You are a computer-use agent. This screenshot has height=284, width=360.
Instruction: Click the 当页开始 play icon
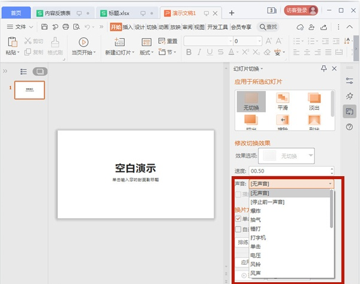[x=83, y=41]
